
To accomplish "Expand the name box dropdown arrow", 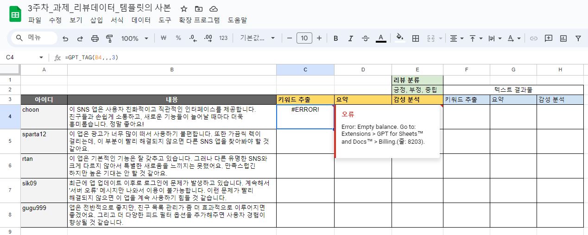I will click(x=41, y=57).
